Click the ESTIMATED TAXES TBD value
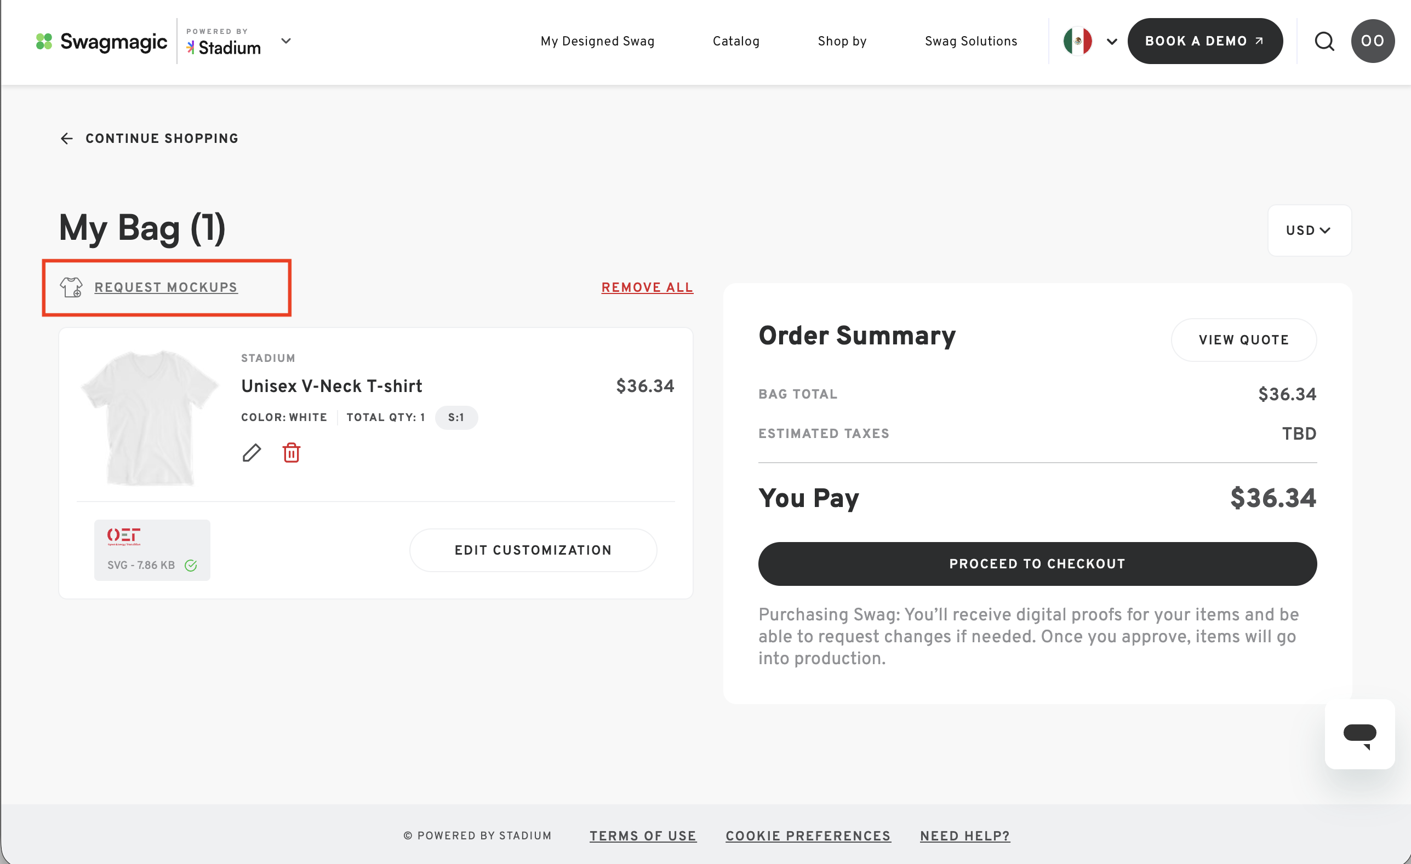 1299,434
